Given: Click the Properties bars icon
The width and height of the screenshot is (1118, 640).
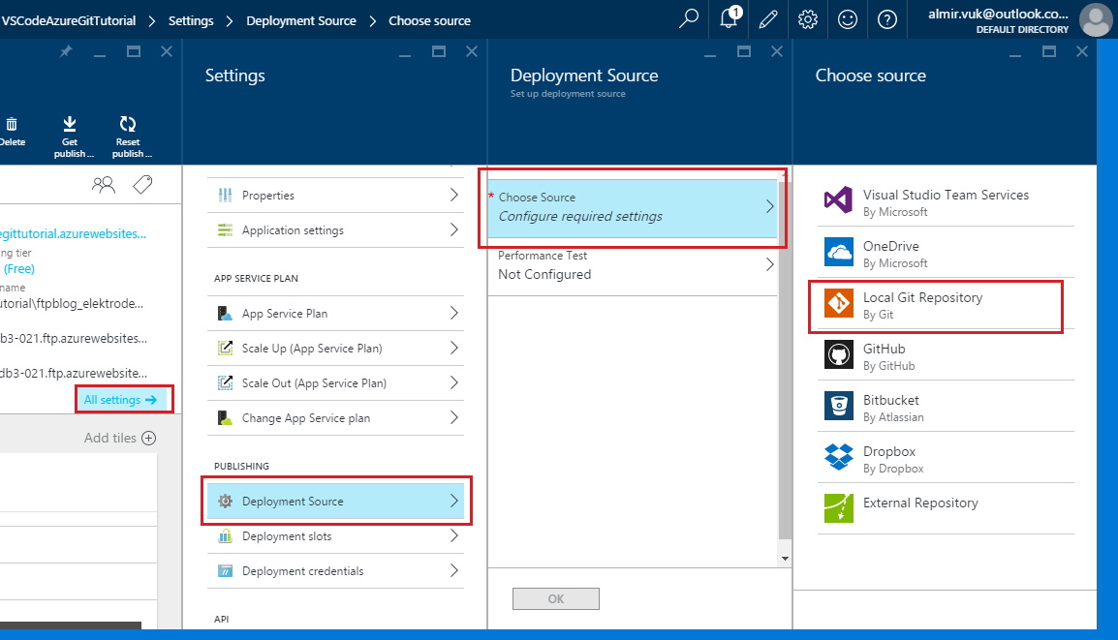Looking at the screenshot, I should (x=226, y=196).
